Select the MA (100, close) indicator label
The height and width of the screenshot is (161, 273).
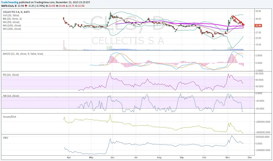point(12,25)
